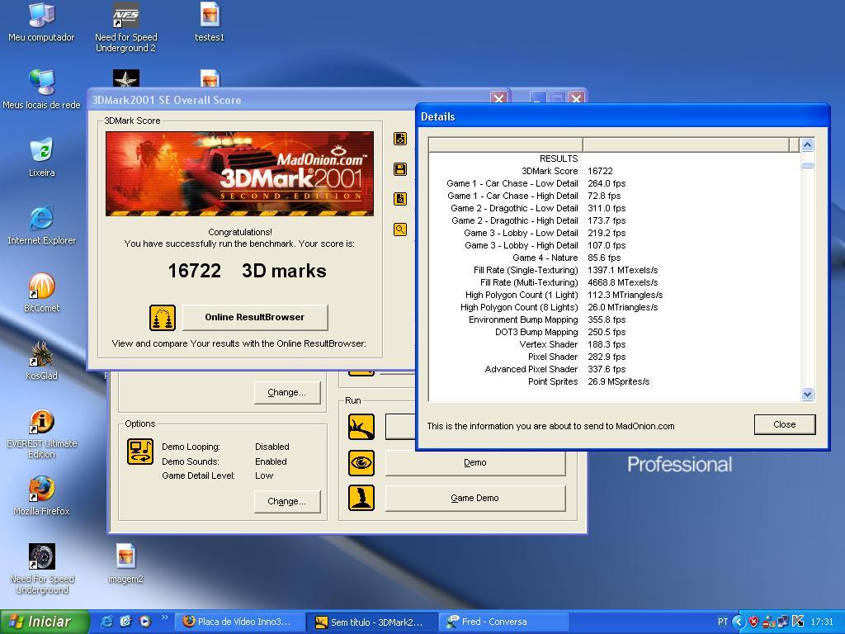Viewport: 845px width, 634px height.
Task: Expand hidden system tray icons arrow
Action: (x=739, y=622)
